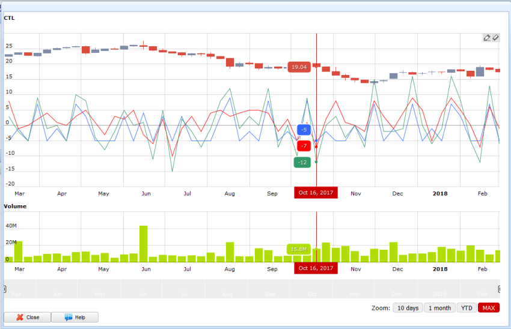Click the green -12 value balloon
This screenshot has height=329, width=511.
[302, 163]
